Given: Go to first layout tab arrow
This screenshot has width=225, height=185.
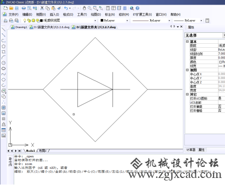Looking at the screenshot, I should [x=8, y=151].
